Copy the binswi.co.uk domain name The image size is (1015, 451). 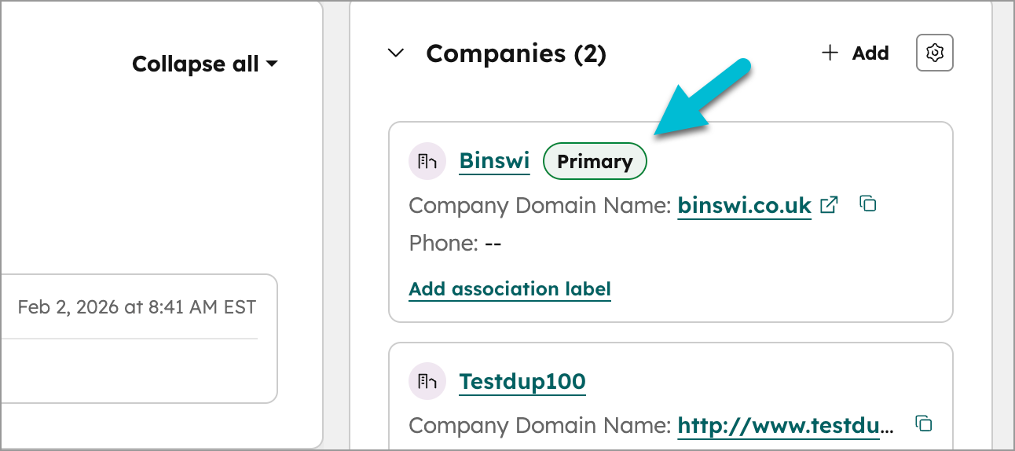[x=867, y=204]
